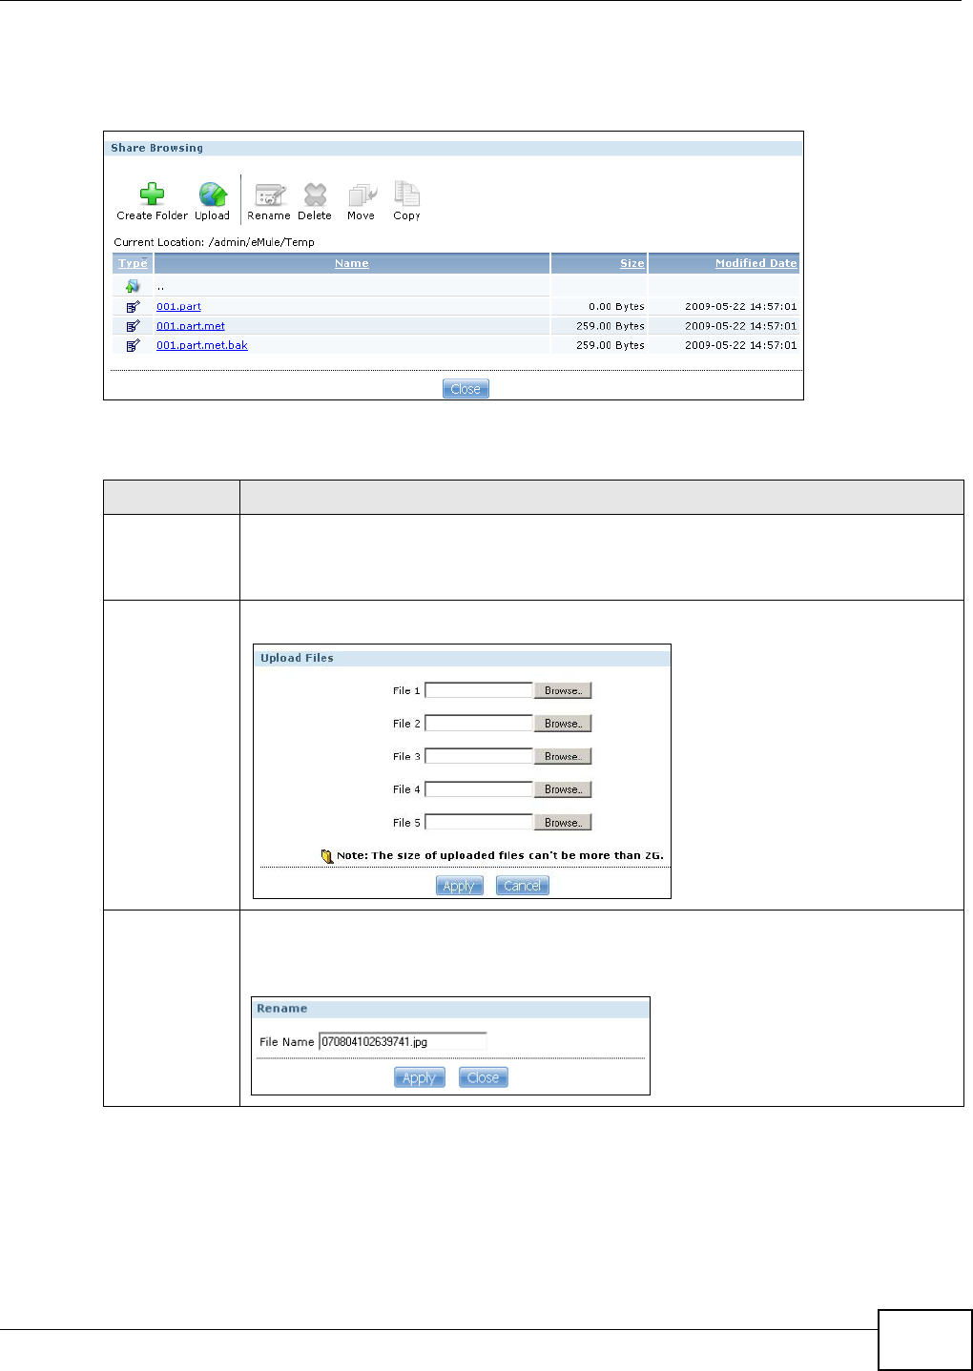
Task: Browse for File 4
Action: pyautogui.click(x=563, y=789)
